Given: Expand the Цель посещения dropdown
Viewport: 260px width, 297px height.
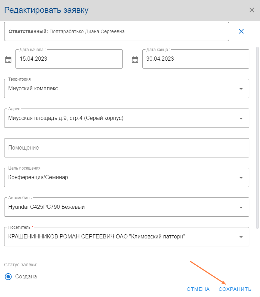Looking at the screenshot, I should click(x=241, y=178).
